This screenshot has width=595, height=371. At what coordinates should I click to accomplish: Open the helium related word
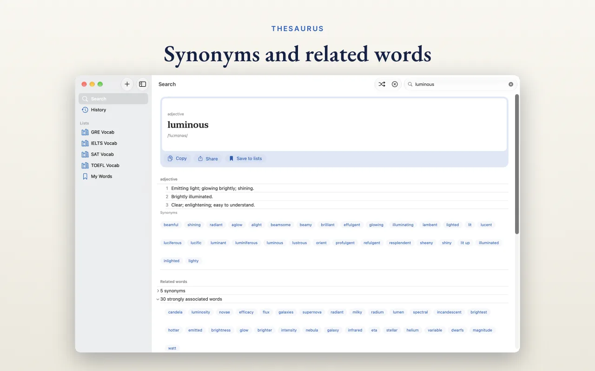click(x=413, y=331)
